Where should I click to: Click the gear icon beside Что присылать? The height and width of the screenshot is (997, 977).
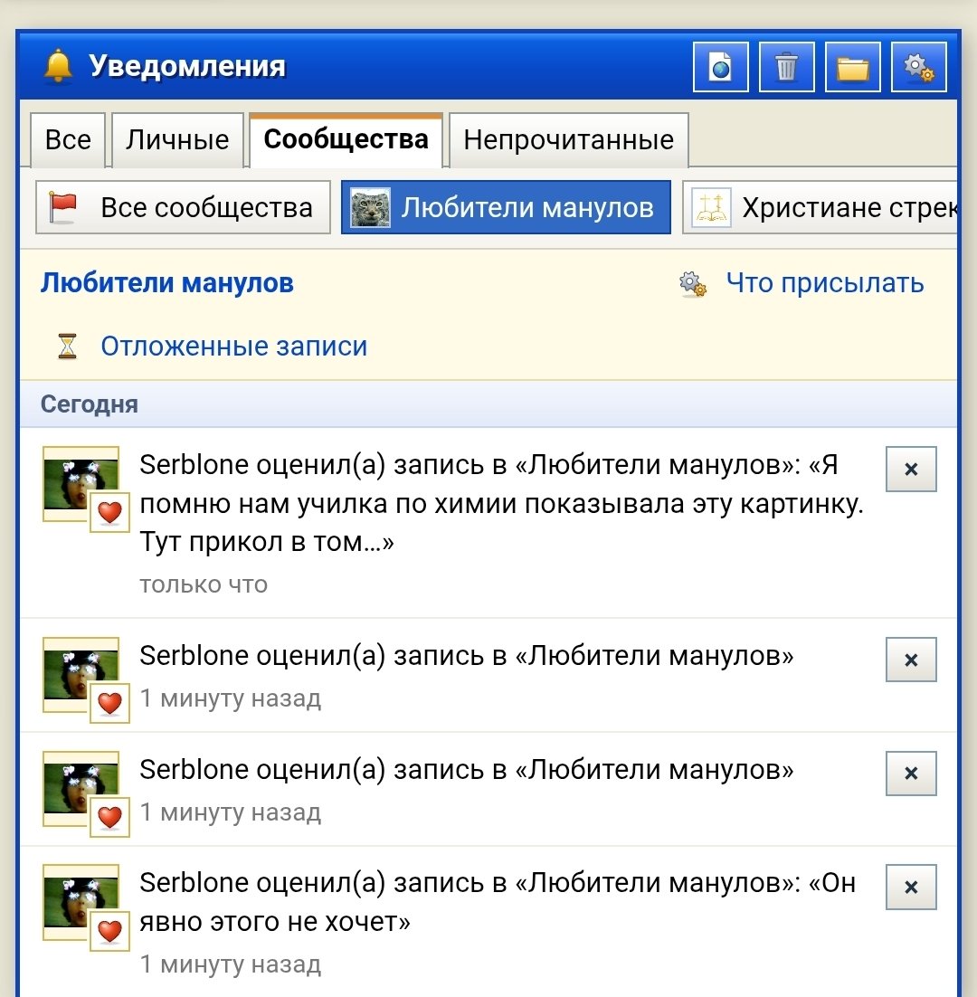tap(693, 283)
